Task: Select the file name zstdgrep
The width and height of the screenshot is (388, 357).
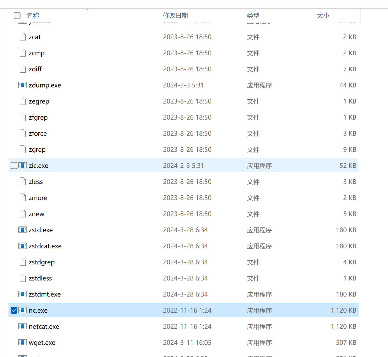Action: [42, 262]
